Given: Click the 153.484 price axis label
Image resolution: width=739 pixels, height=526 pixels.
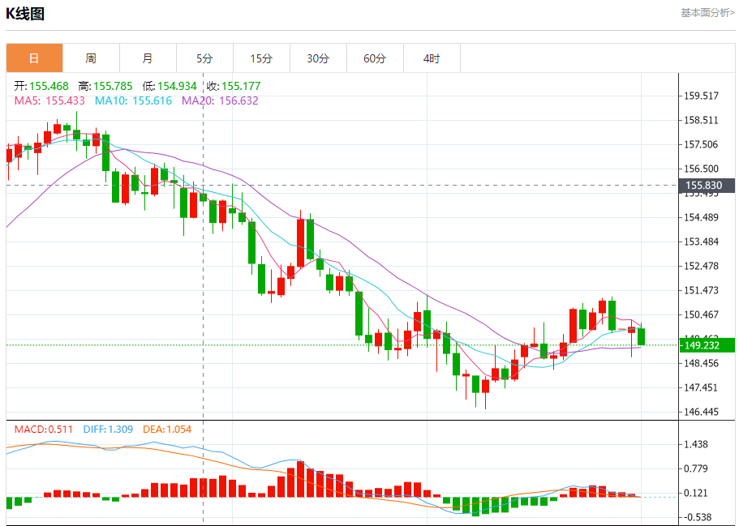Looking at the screenshot, I should 702,242.
